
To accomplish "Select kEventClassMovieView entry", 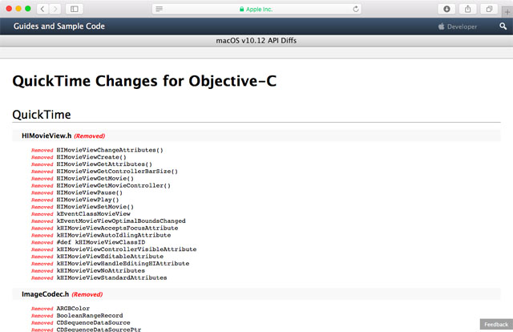I will tap(93, 214).
